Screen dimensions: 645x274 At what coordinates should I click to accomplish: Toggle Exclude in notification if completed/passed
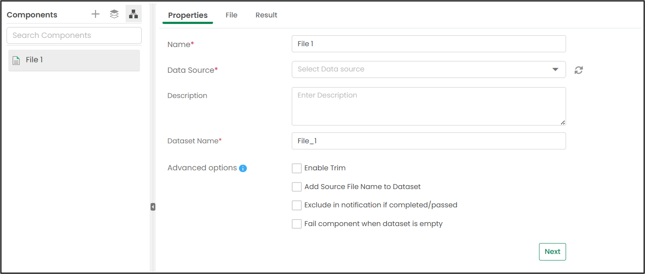coord(297,205)
